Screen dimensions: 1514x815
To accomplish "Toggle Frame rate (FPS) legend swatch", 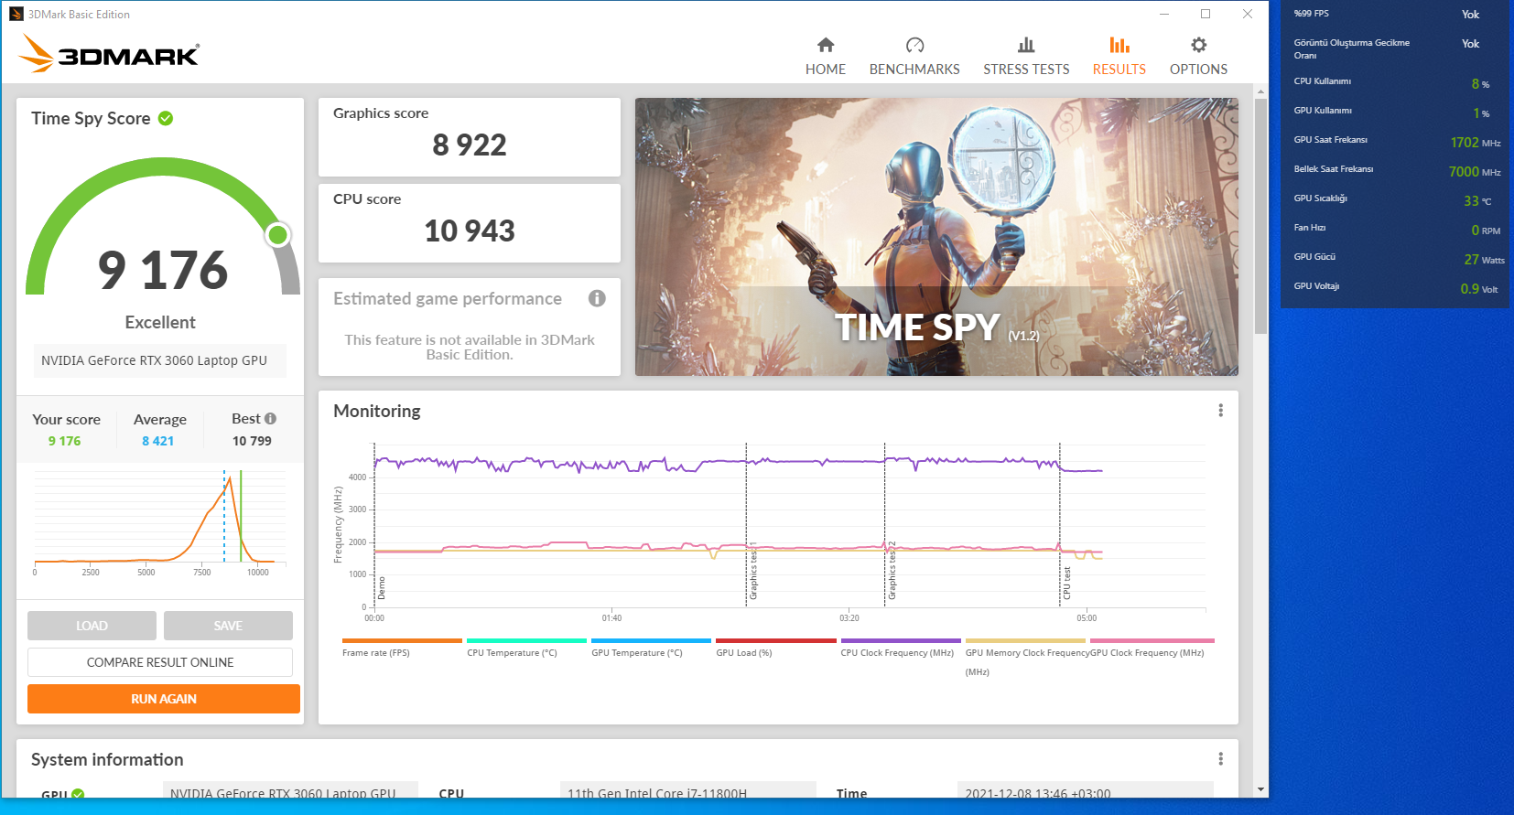I will [x=402, y=641].
